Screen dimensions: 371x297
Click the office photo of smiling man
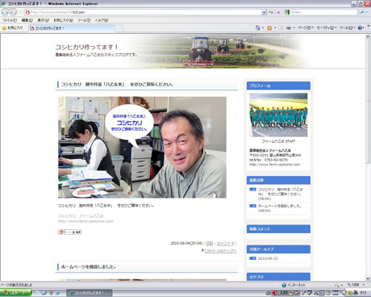142,148
